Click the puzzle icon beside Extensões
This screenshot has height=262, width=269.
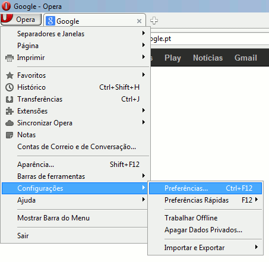[10, 111]
